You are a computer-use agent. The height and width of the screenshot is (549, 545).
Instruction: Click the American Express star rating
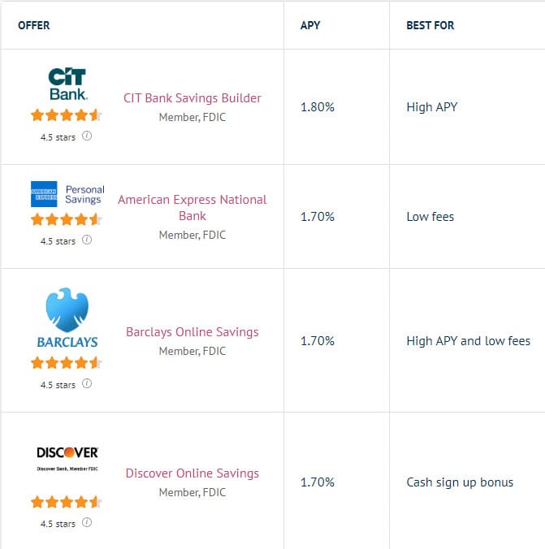click(x=67, y=219)
